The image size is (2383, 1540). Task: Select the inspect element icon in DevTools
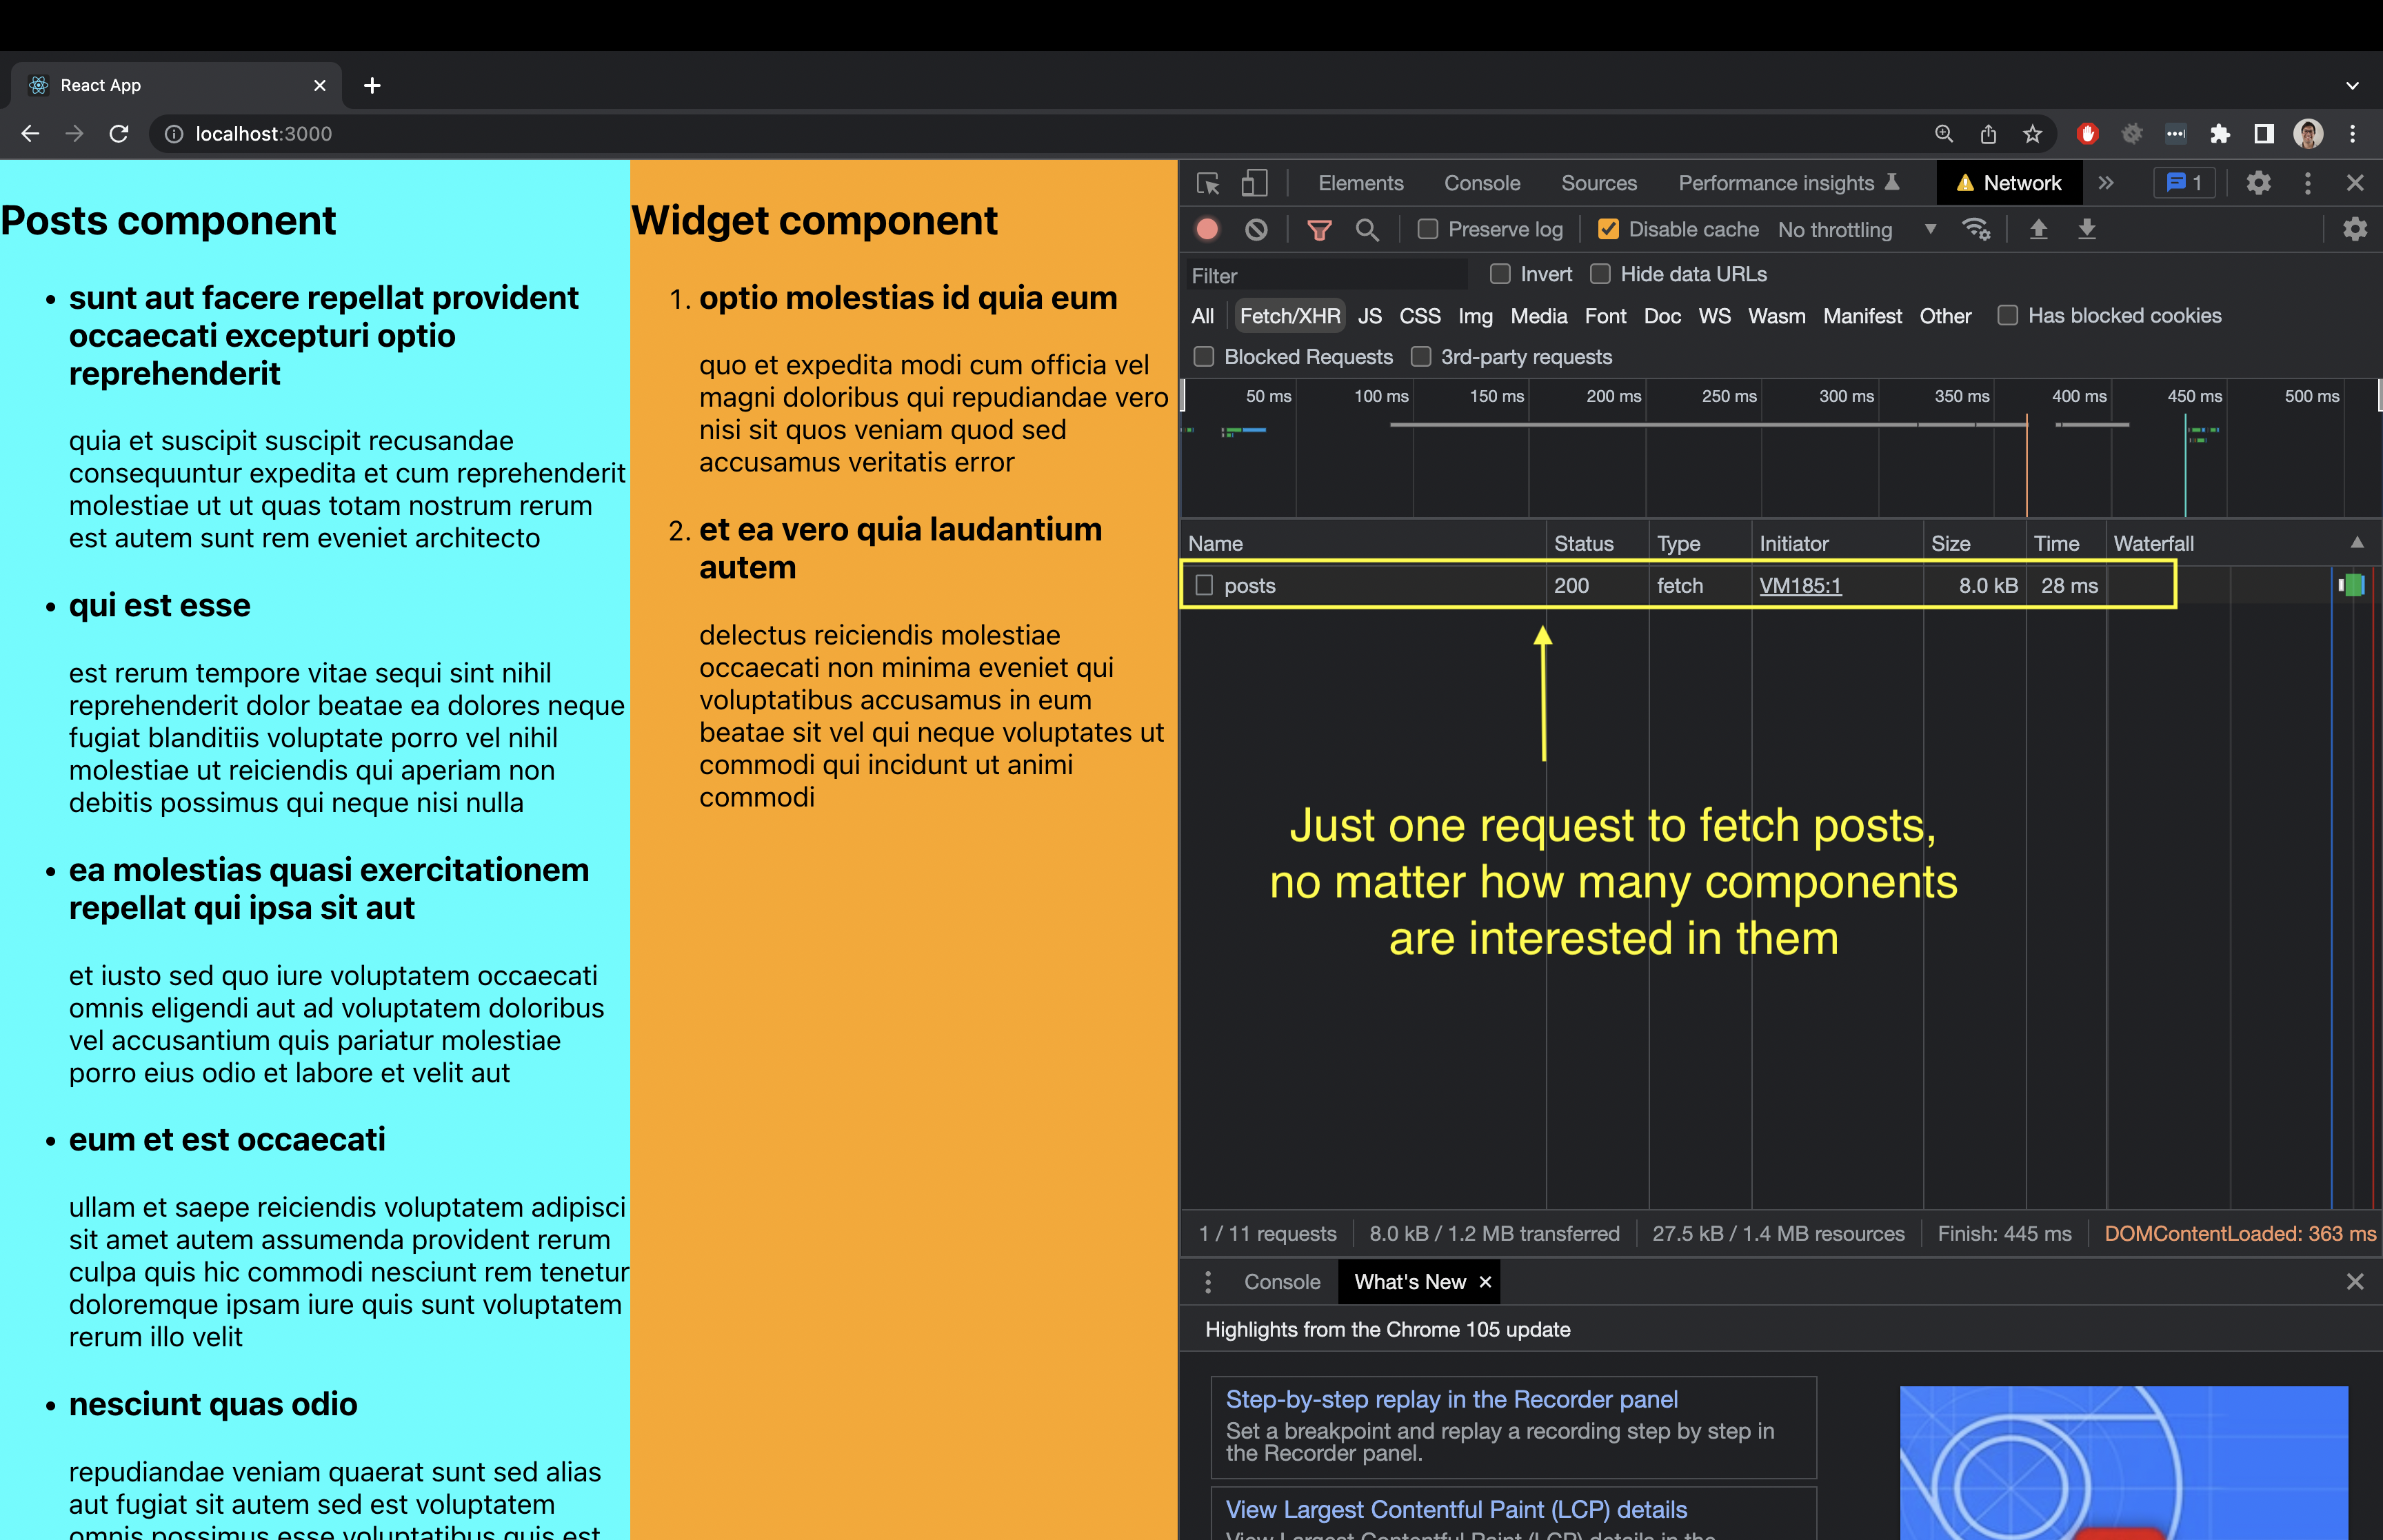[x=1208, y=183]
